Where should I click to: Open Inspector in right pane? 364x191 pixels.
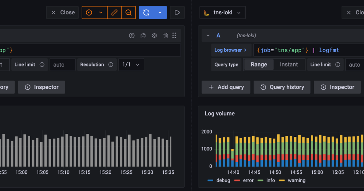point(337,87)
